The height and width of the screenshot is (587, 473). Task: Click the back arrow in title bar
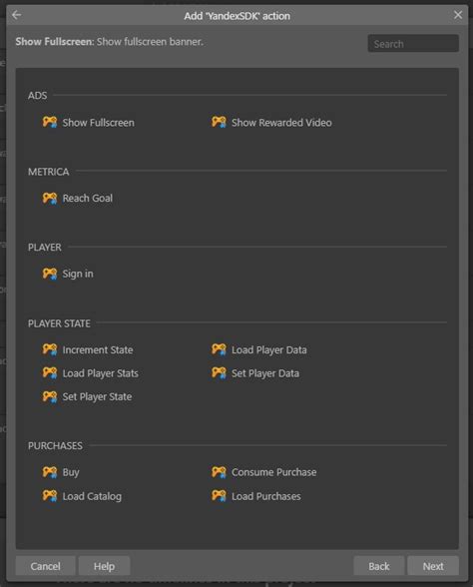[x=16, y=15]
